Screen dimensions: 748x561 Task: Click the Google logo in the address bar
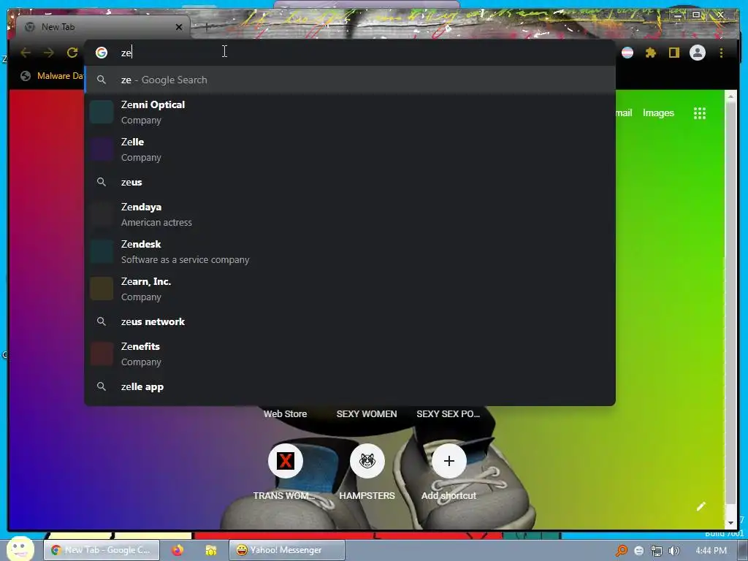click(x=101, y=53)
